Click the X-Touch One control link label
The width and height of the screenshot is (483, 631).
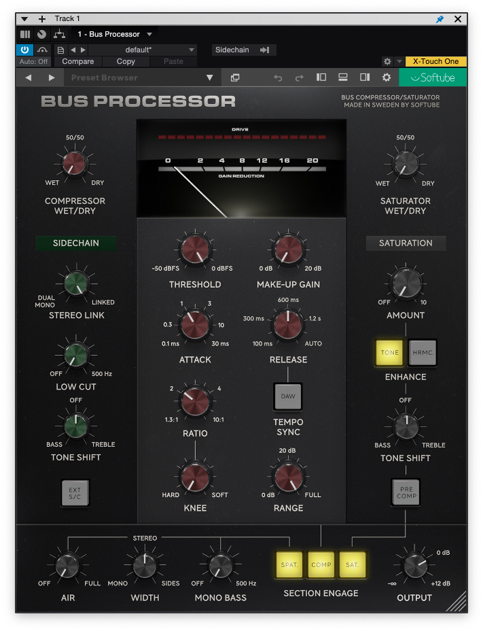[x=436, y=62]
